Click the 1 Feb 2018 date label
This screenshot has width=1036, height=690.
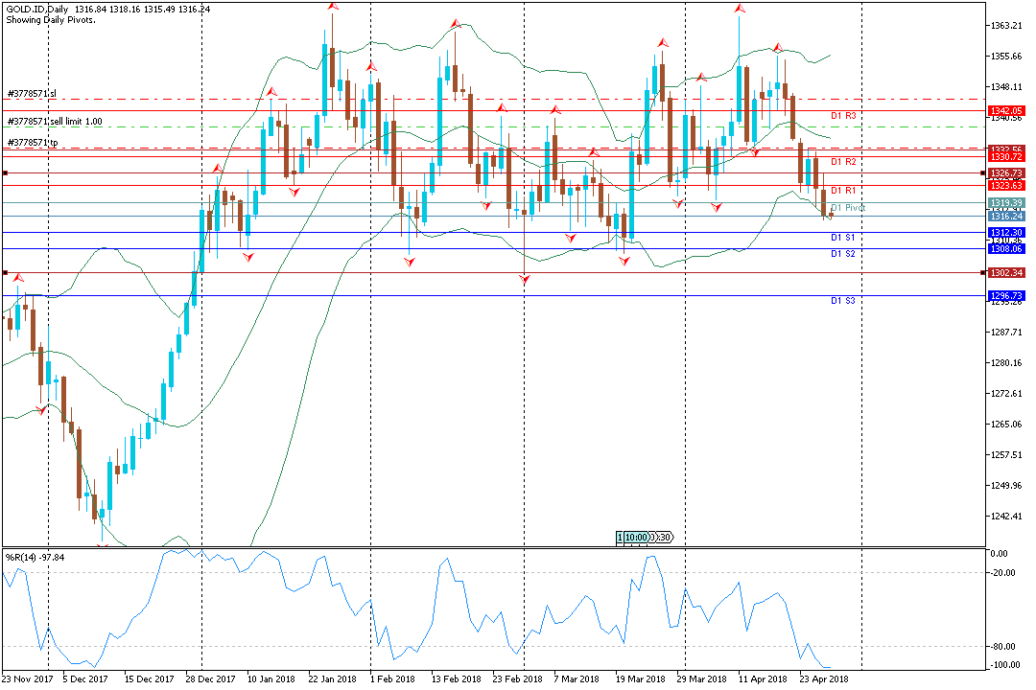[392, 678]
